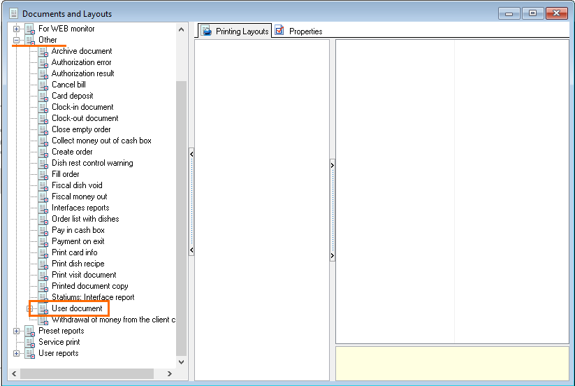Switch to the Properties tab
Image resolution: width=575 pixels, height=386 pixels.
click(299, 31)
